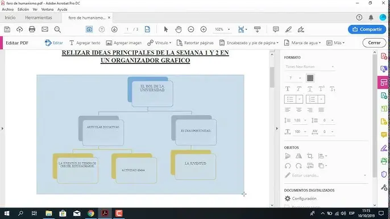
Task: Open notifications bell icon
Action: (x=371, y=18)
